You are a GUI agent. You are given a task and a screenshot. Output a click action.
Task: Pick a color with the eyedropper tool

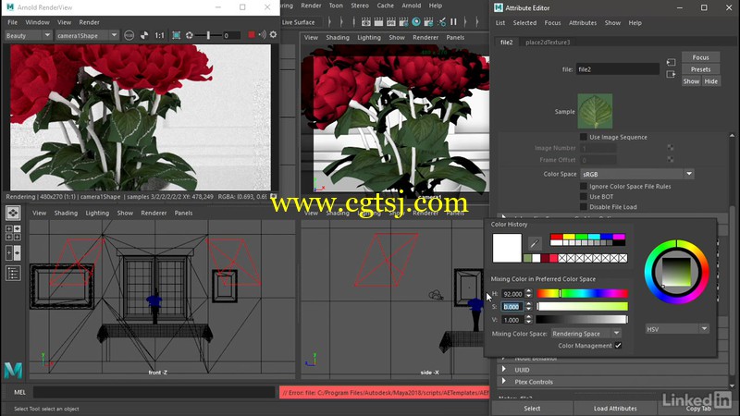535,243
